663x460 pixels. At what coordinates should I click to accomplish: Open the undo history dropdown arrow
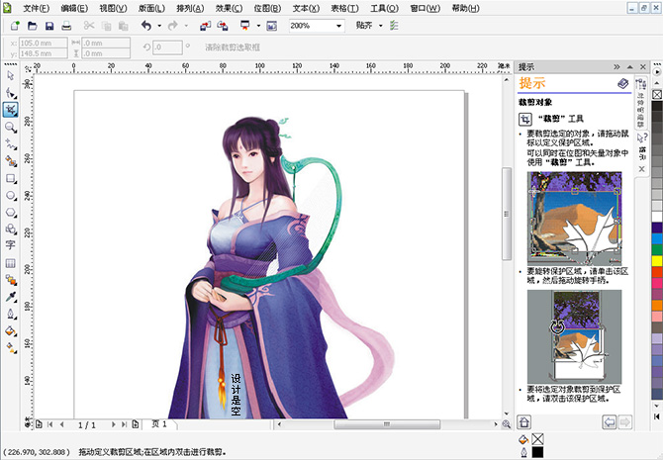click(x=158, y=26)
